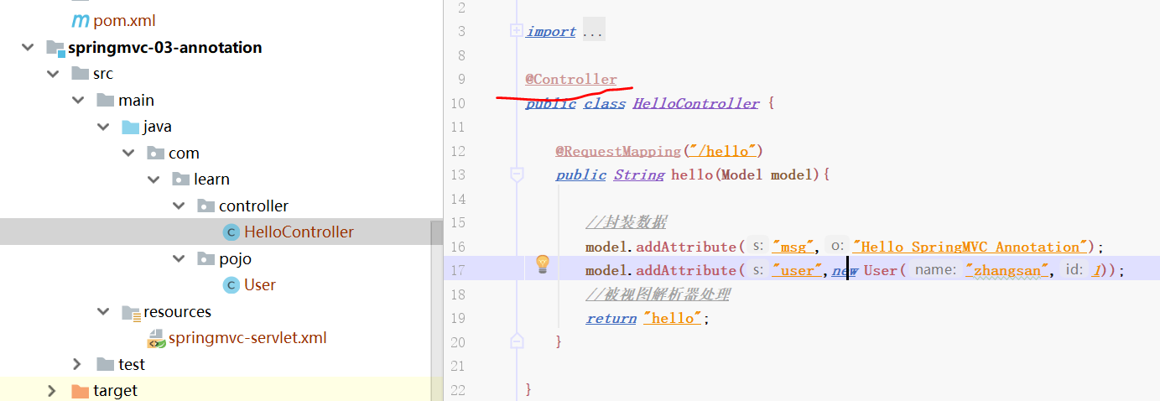The width and height of the screenshot is (1160, 401).
Task: Collapse the java folder chevron
Action: click(104, 127)
